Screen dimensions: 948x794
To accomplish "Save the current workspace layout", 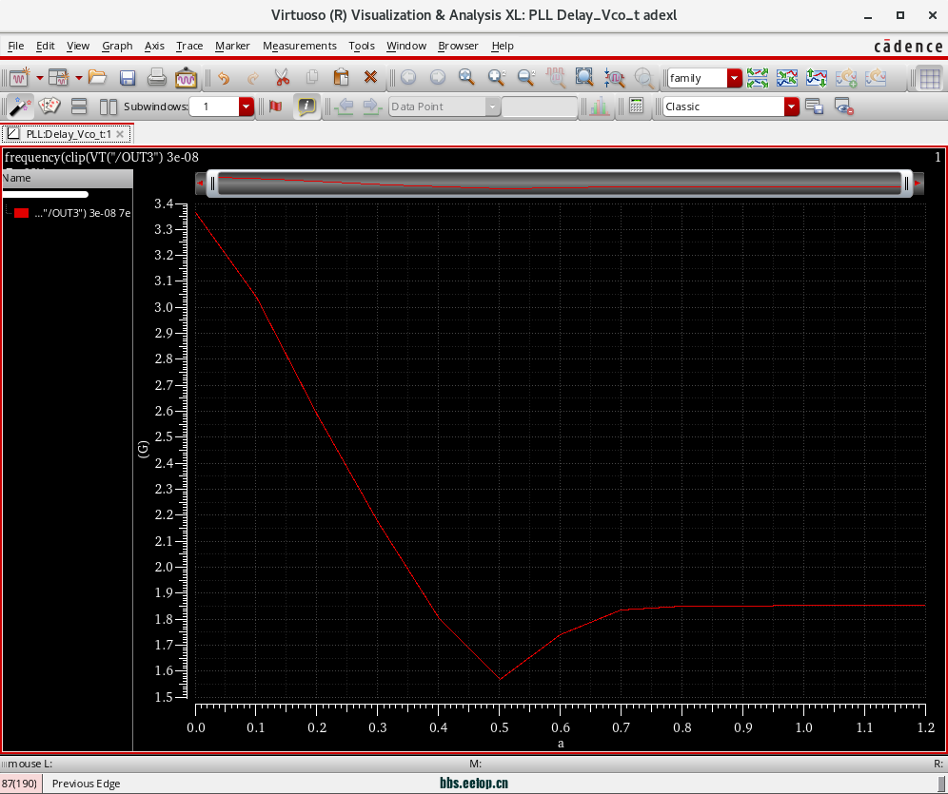I will 815,107.
